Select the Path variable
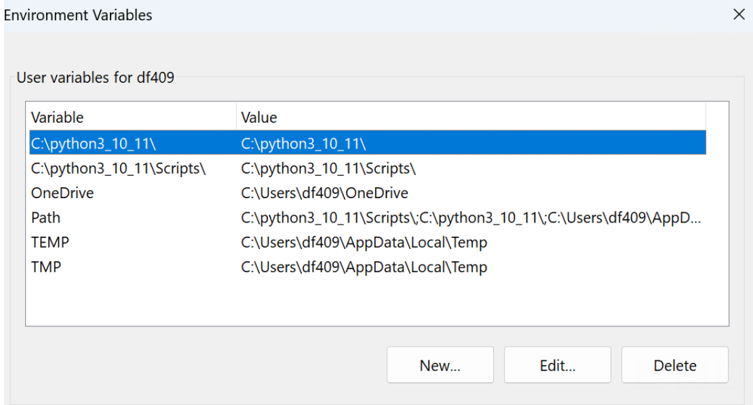 (45, 218)
